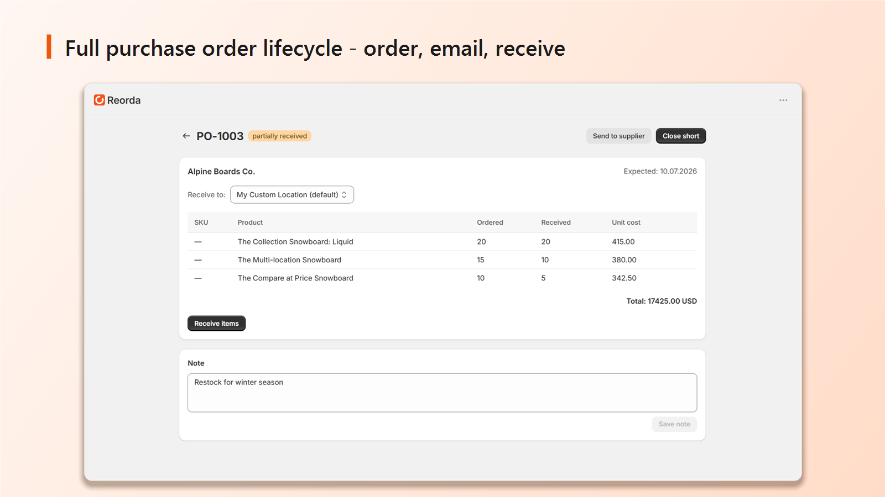Open the three-dot more options menu

point(783,100)
